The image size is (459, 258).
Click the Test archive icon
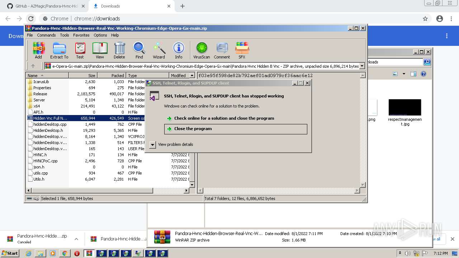tap(80, 51)
